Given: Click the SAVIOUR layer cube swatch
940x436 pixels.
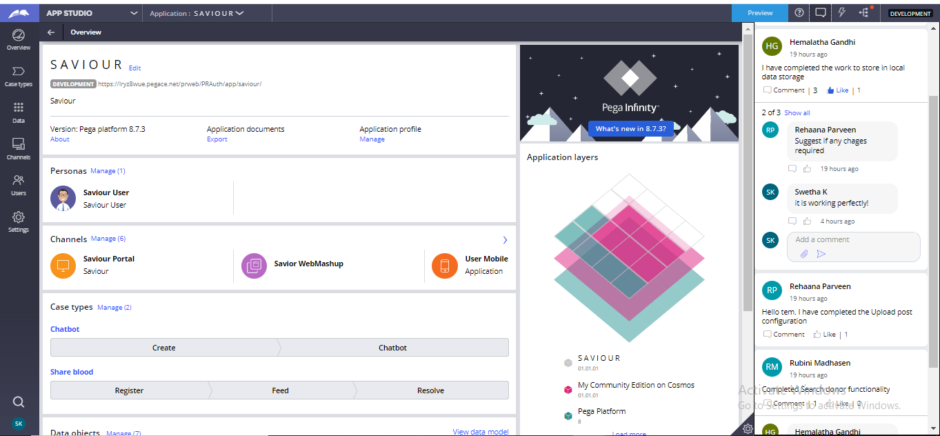Looking at the screenshot, I should tap(568, 363).
